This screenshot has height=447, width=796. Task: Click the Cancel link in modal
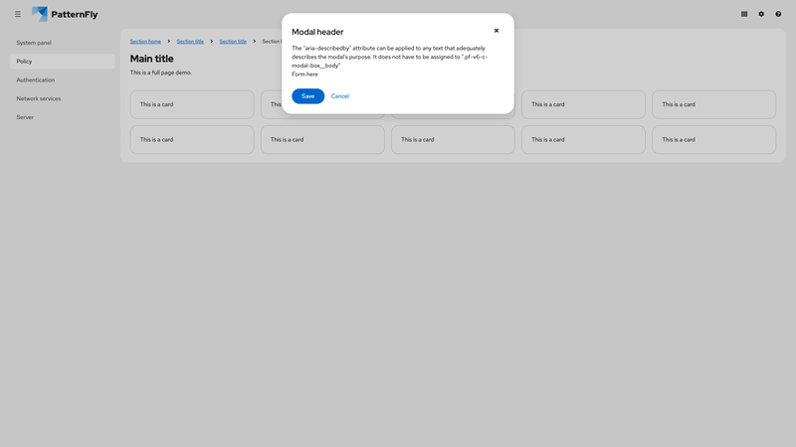point(340,96)
